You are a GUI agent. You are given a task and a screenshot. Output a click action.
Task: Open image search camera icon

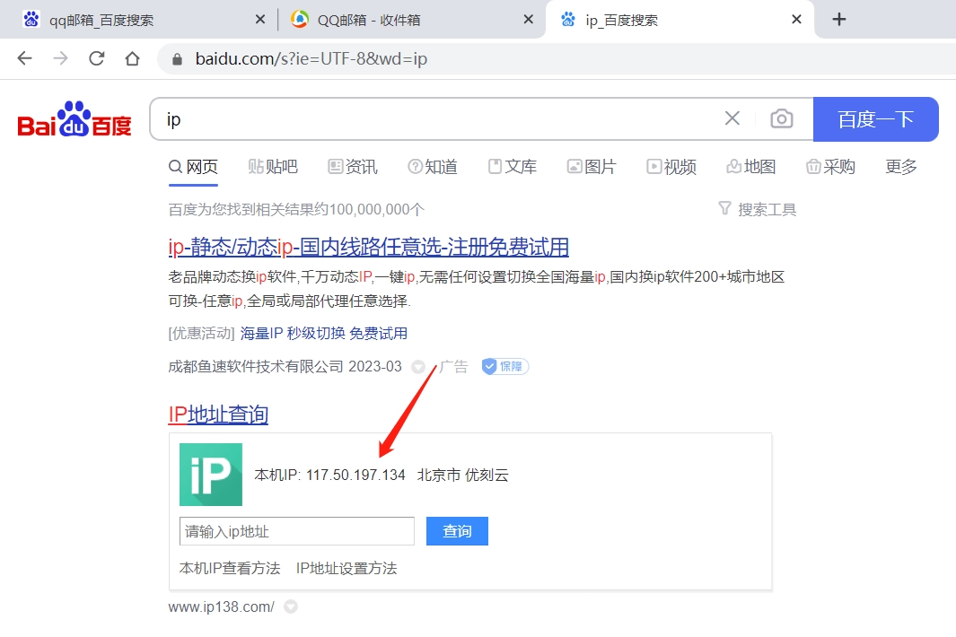[x=782, y=119]
